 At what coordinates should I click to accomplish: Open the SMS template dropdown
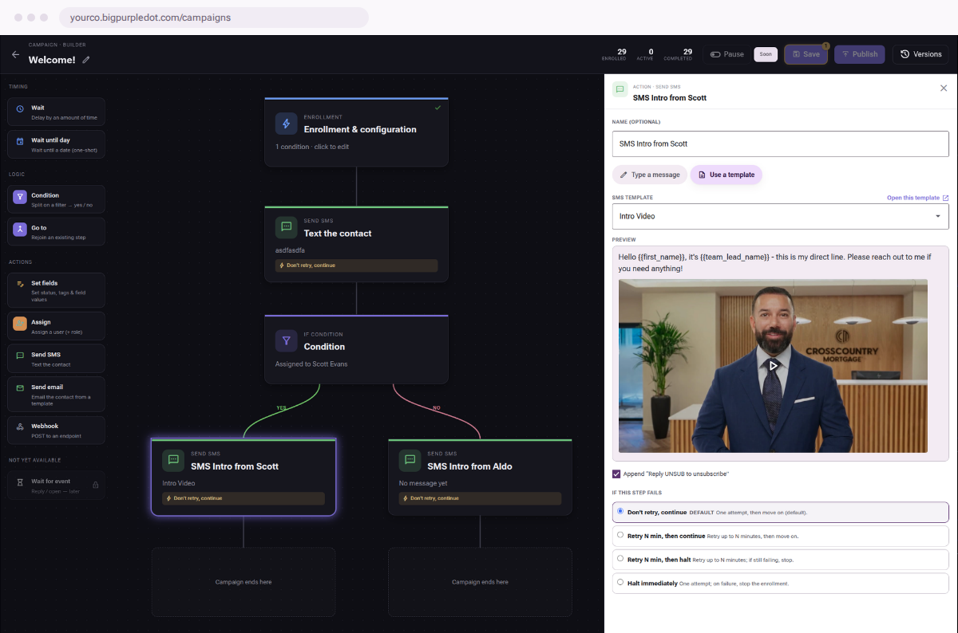click(781, 216)
